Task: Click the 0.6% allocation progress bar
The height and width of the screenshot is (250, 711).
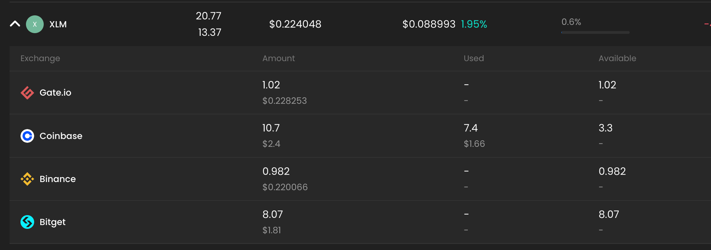Action: pos(595,32)
